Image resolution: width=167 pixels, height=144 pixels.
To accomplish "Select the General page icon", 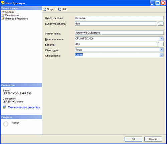I will click(x=3, y=12).
